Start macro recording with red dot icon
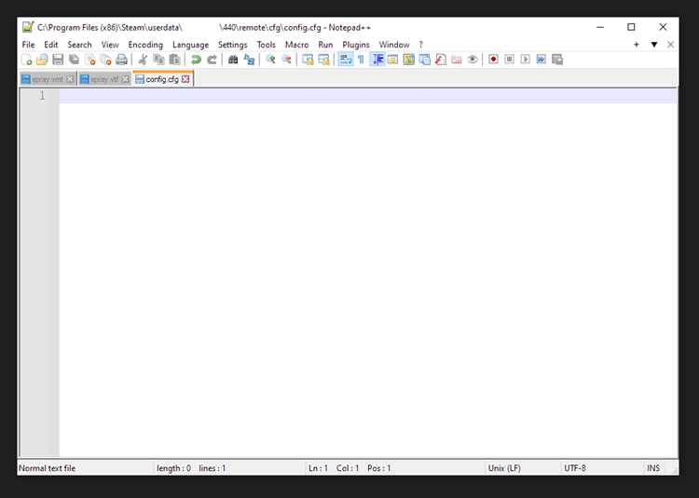 click(493, 60)
